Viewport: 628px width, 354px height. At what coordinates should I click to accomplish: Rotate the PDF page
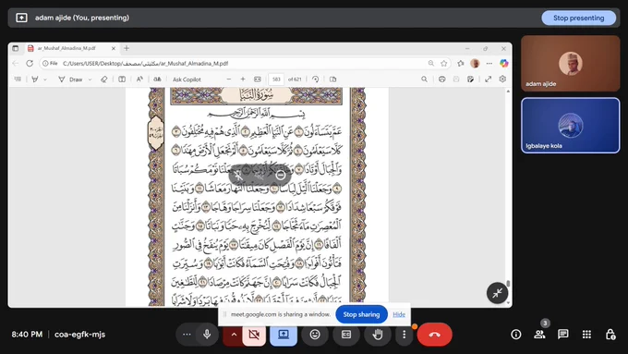[x=316, y=79]
